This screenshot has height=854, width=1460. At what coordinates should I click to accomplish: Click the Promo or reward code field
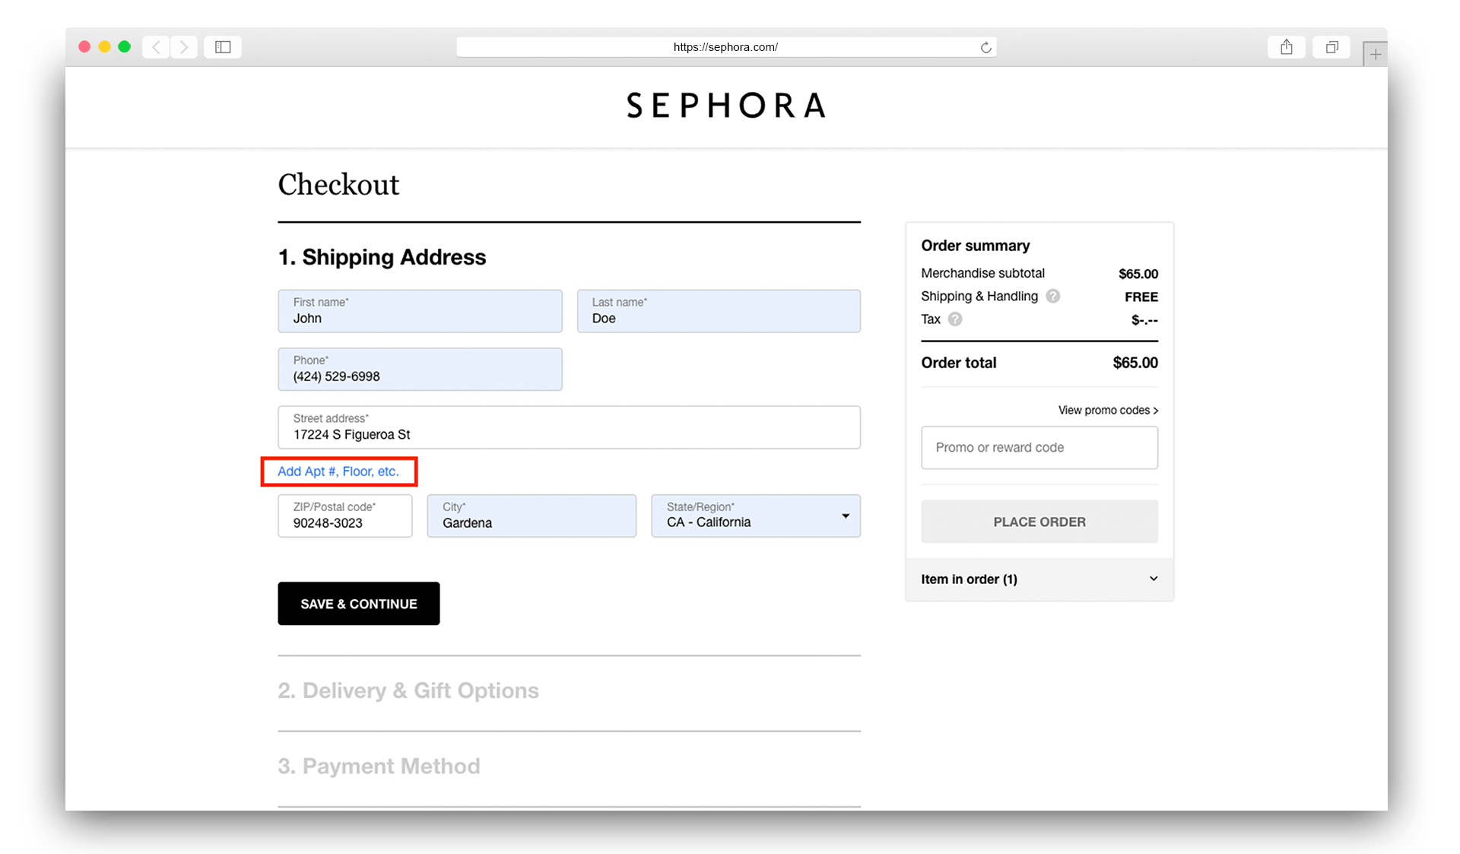tap(1039, 447)
